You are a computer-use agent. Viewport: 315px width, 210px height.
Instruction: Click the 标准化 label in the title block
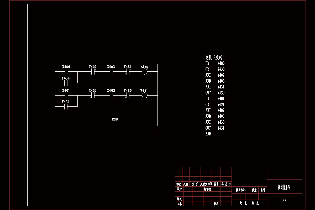point(207,189)
